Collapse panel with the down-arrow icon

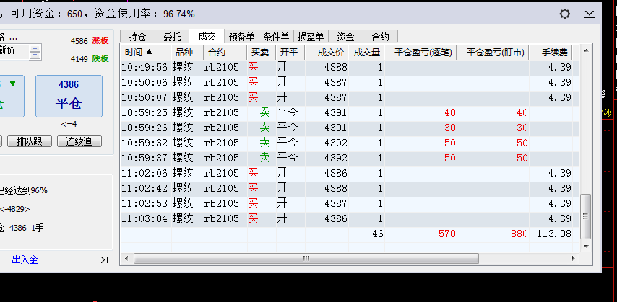pyautogui.click(x=589, y=14)
